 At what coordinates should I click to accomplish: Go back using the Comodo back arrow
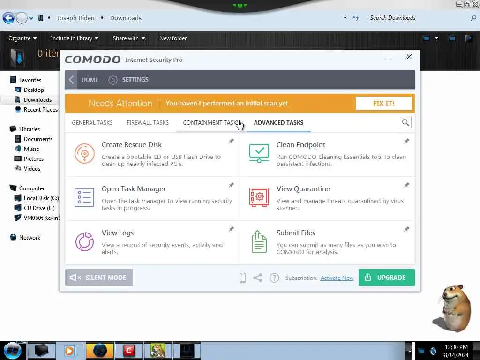(x=71, y=80)
